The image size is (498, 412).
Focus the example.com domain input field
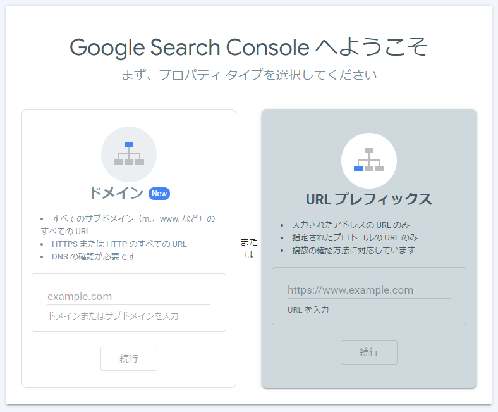tap(129, 297)
